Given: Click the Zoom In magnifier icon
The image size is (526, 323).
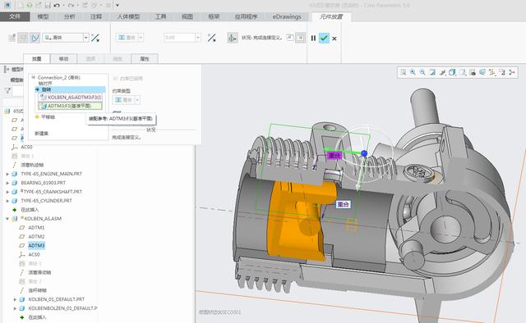Looking at the screenshot, I should click(413, 72).
